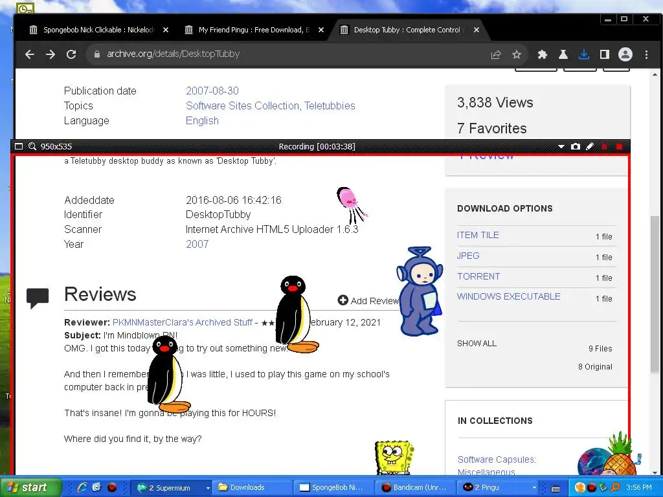Toggle the browser side panel
The image size is (663, 497).
coord(605,54)
